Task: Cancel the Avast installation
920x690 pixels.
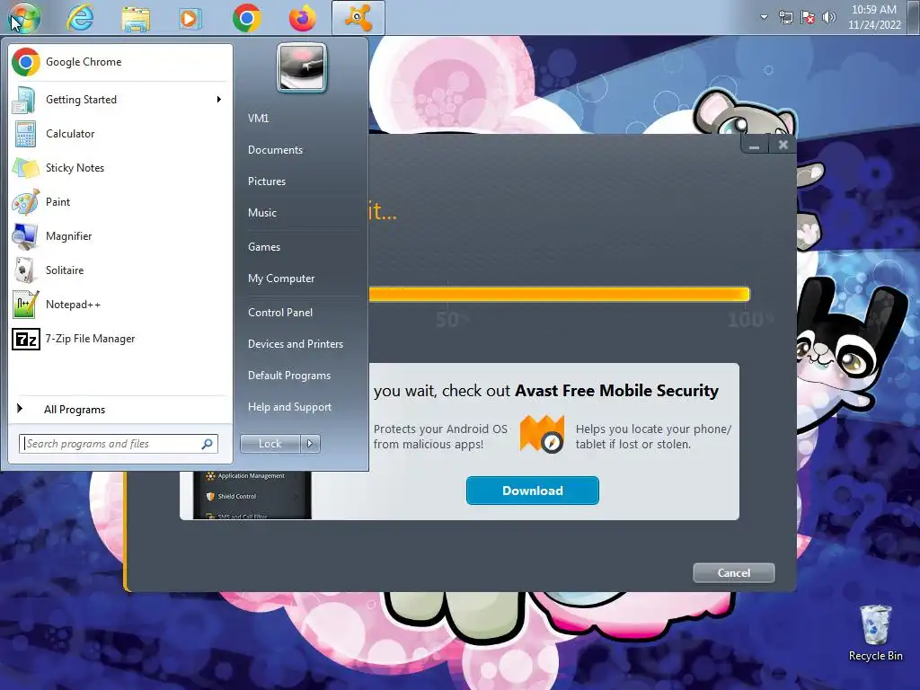Action: pos(733,572)
